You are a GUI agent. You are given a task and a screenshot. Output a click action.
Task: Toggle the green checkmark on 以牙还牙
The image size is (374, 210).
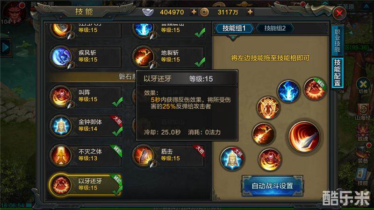click(117, 190)
